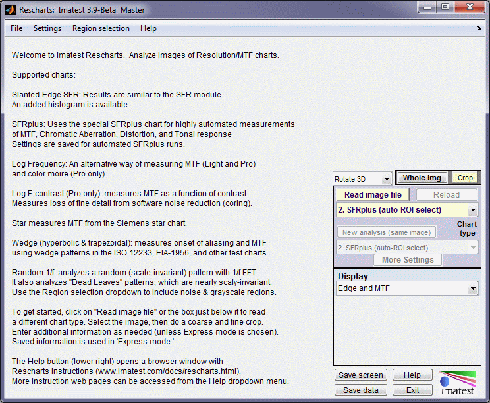Click the Exit button

pos(412,390)
